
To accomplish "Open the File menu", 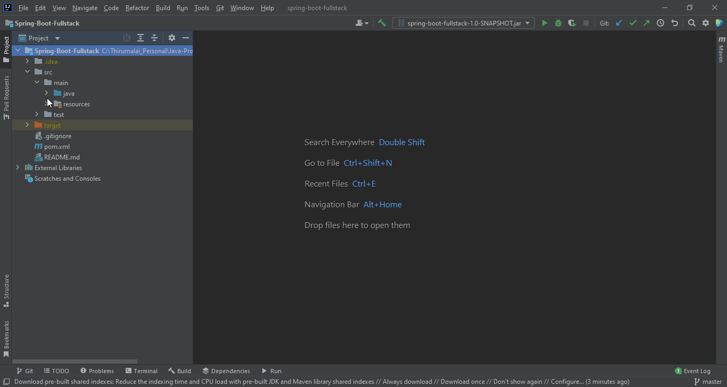I will (x=23, y=8).
